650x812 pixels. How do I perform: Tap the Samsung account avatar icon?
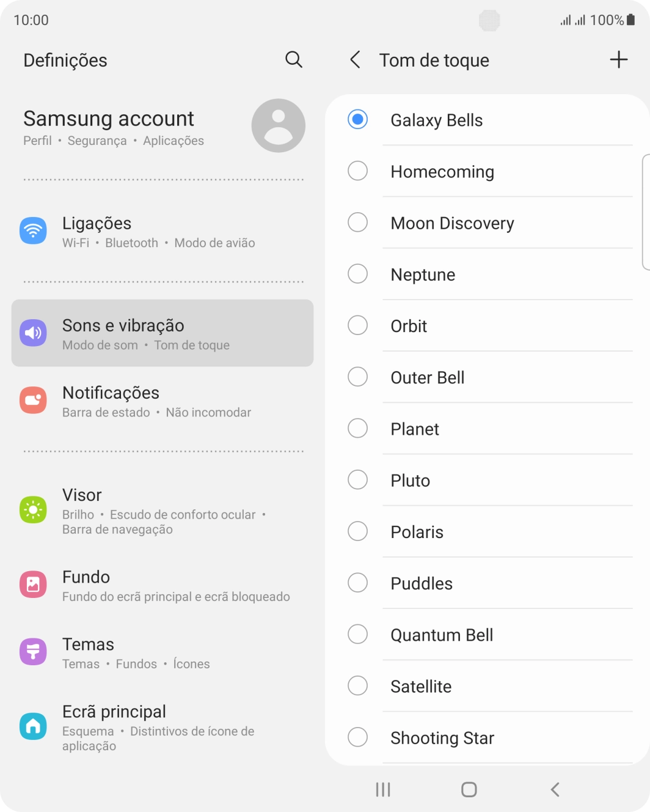(x=279, y=125)
